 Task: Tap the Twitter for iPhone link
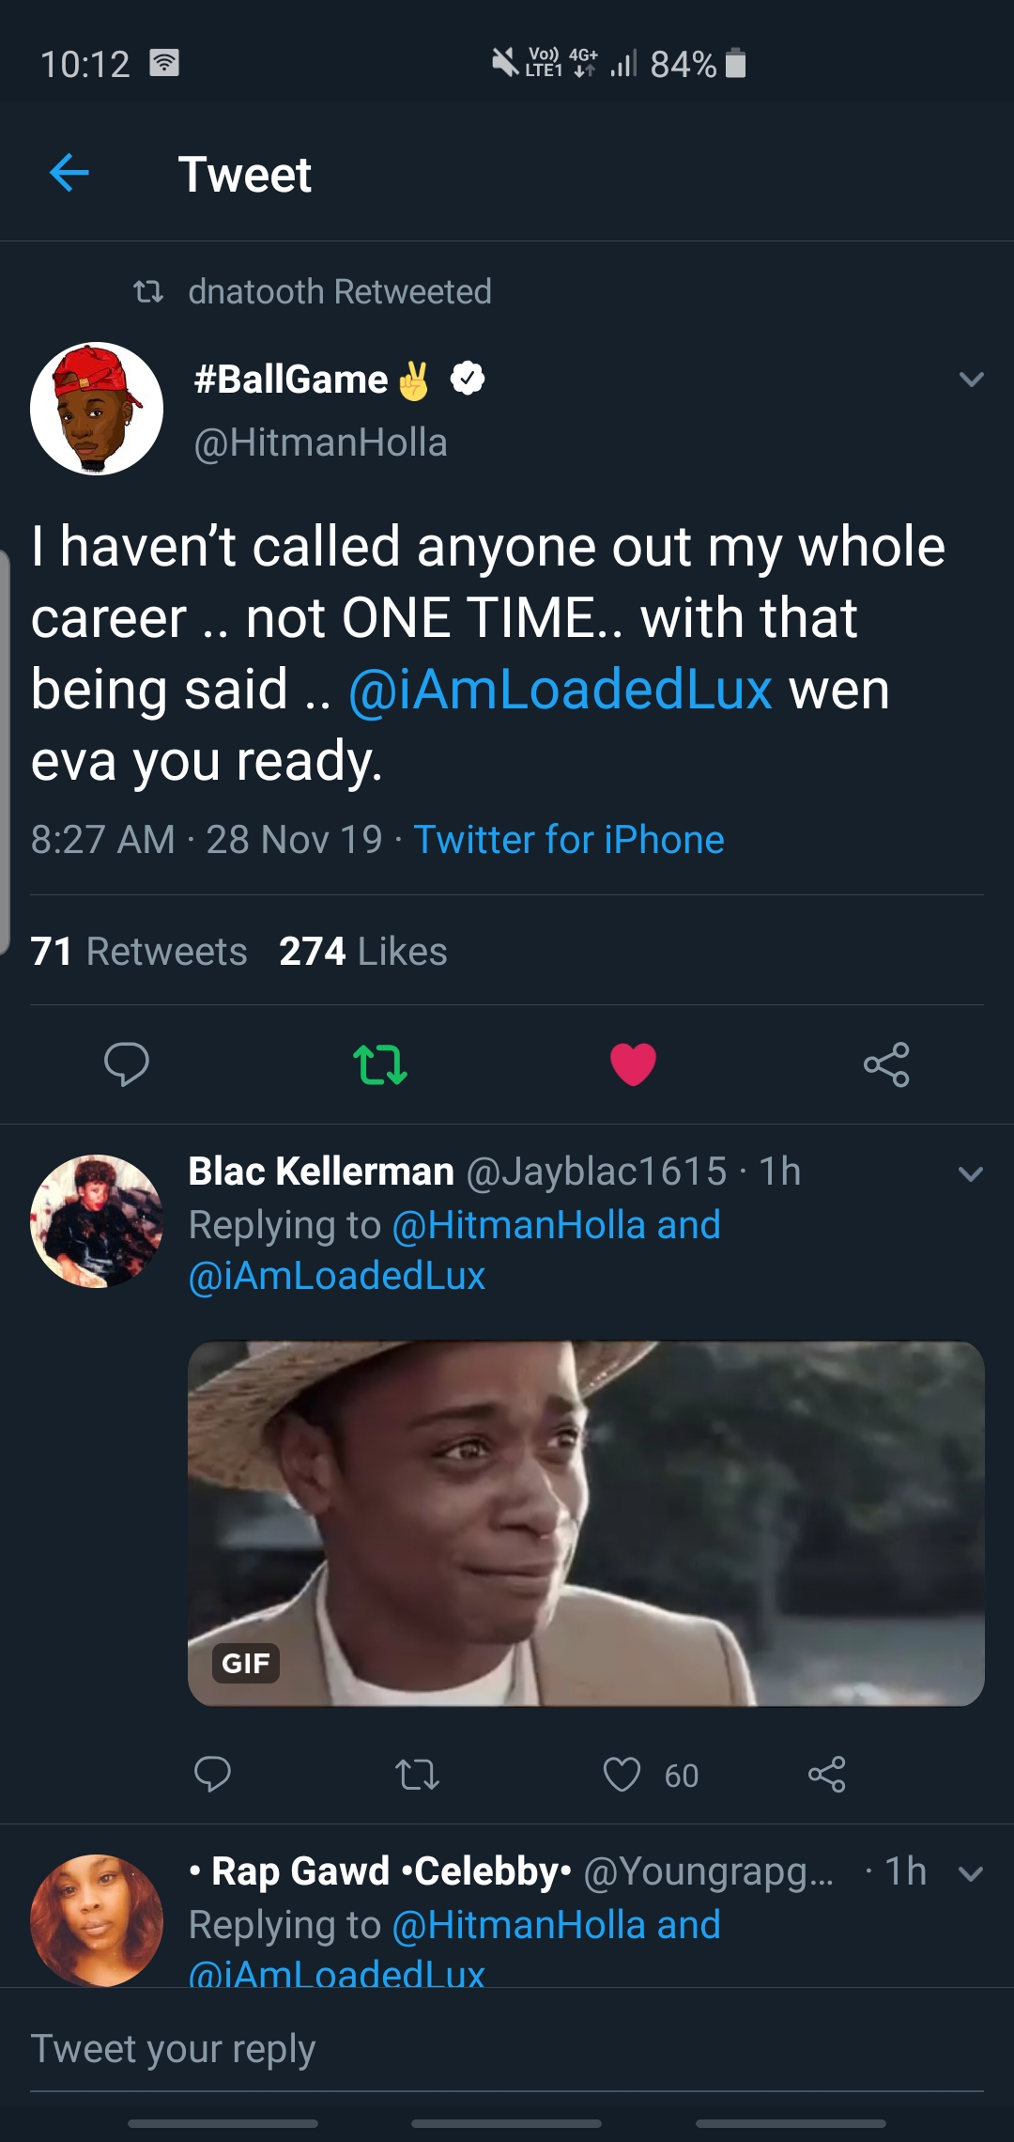pyautogui.click(x=569, y=839)
